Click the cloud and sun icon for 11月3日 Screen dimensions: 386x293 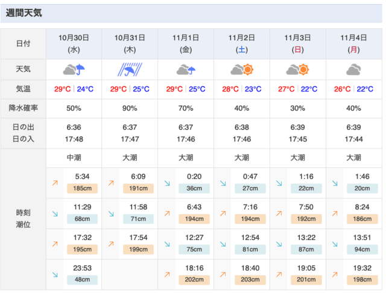(x=297, y=70)
